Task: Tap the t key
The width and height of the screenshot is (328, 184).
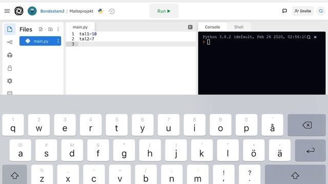Action: 117,125
